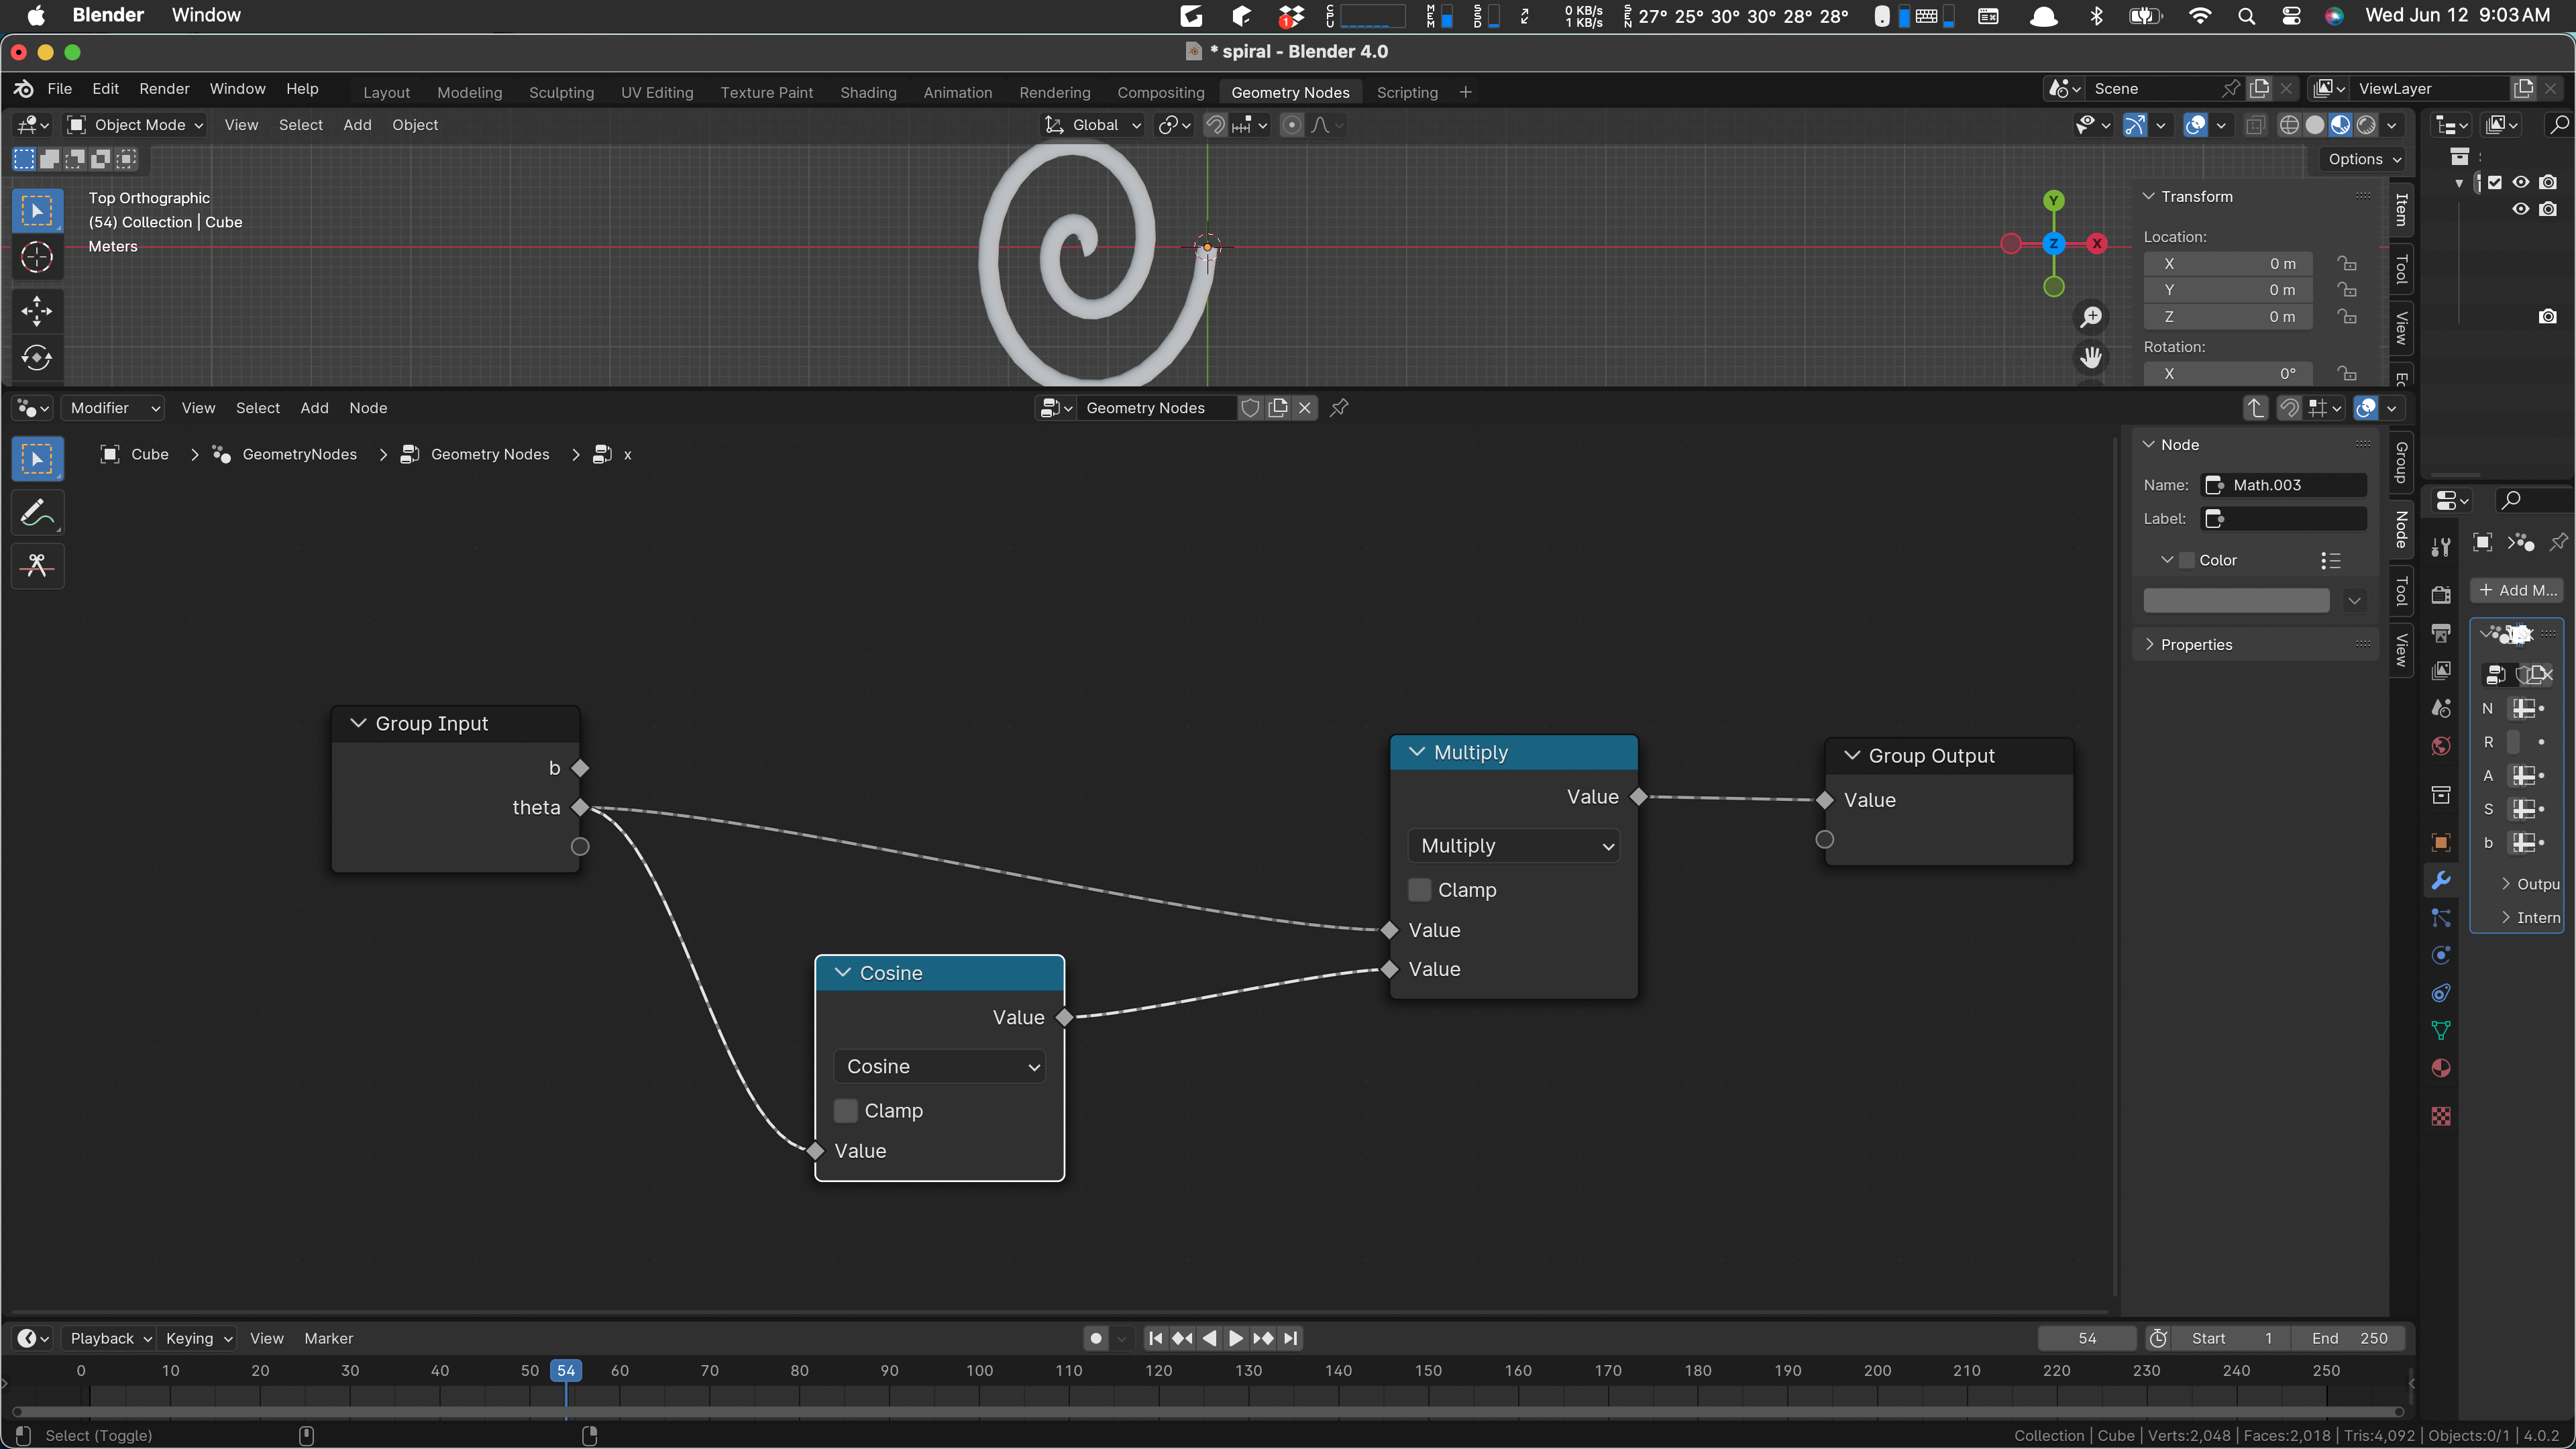The height and width of the screenshot is (1449, 2576).
Task: Open the Modifier properties wrench tab
Action: [x=2440, y=880]
